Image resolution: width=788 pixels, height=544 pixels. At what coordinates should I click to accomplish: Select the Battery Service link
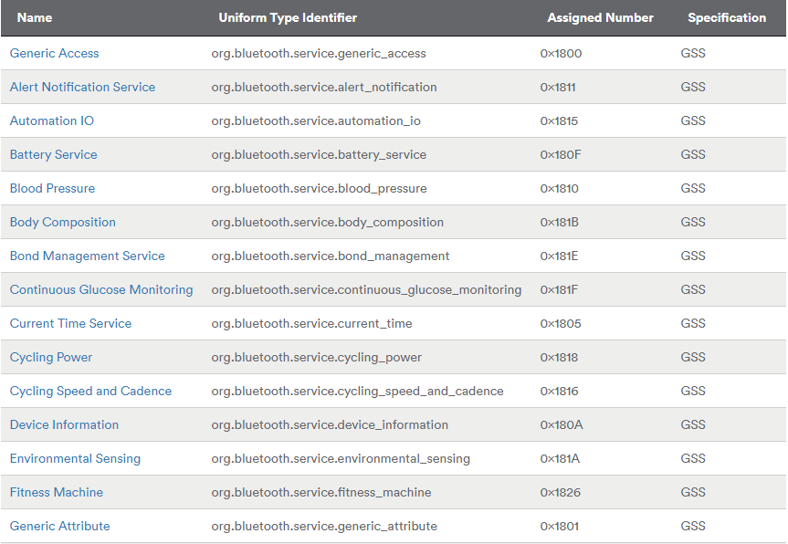(x=53, y=154)
